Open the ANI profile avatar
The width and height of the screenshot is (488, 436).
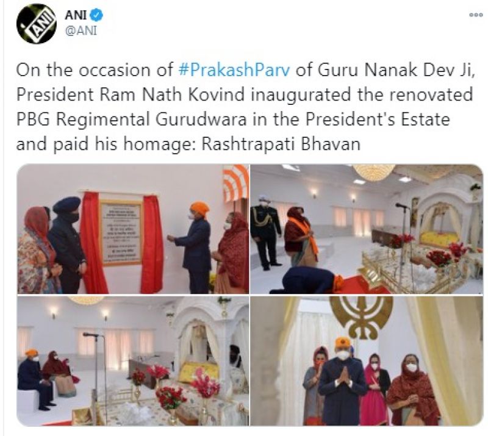pos(36,24)
